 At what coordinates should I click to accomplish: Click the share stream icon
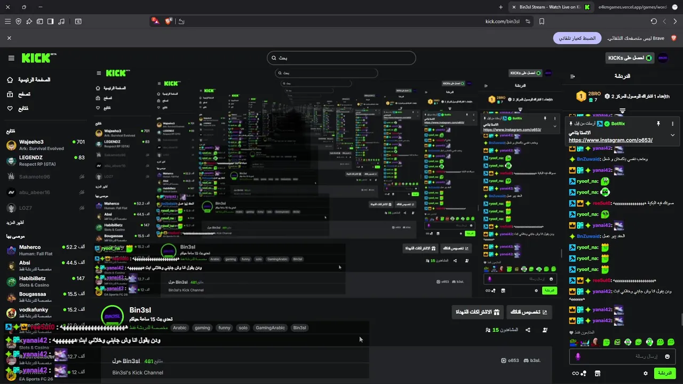point(528,330)
